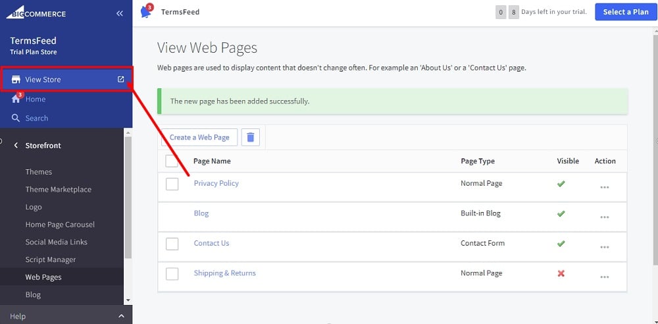Image resolution: width=658 pixels, height=324 pixels.
Task: Toggle visibility checkmark for Blog page
Action: (x=561, y=213)
